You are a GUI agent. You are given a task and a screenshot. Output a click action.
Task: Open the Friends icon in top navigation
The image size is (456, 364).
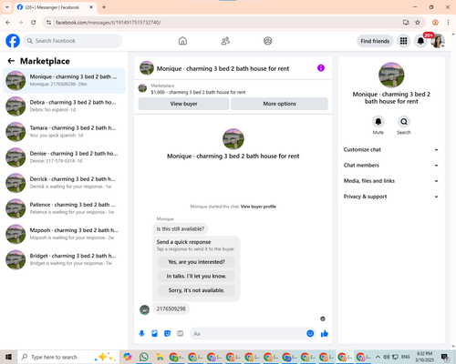coord(225,41)
